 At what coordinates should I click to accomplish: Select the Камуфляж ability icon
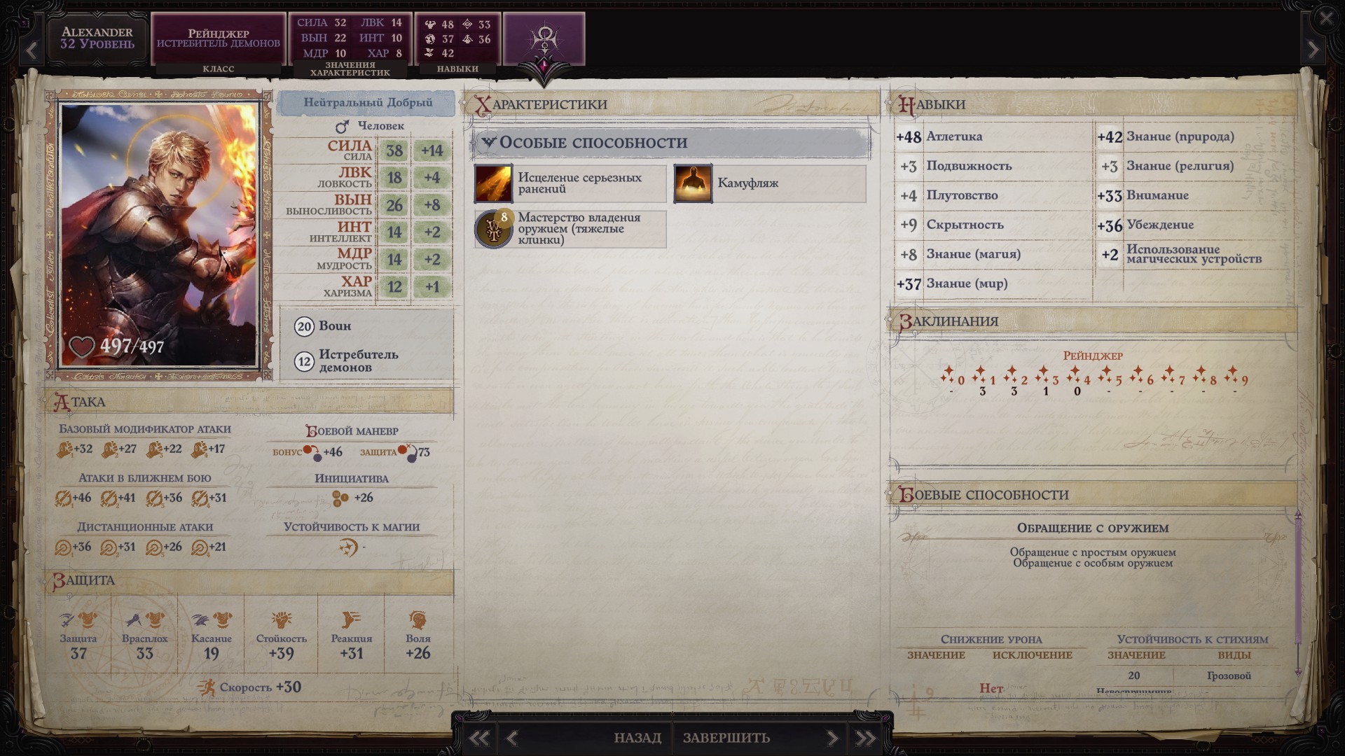point(693,183)
